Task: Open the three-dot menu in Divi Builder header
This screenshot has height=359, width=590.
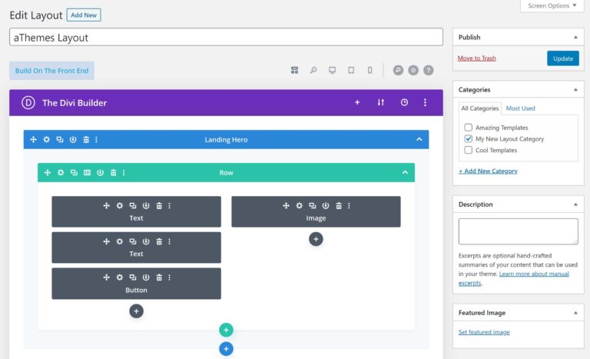Action: pos(425,102)
